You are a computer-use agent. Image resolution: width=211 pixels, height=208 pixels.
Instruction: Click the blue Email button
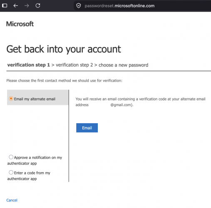tap(87, 128)
